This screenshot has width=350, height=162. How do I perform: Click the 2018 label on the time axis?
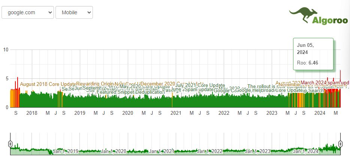pos(32,113)
